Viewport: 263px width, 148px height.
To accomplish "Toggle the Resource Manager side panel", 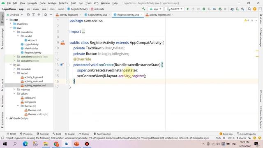I will click(2, 39).
